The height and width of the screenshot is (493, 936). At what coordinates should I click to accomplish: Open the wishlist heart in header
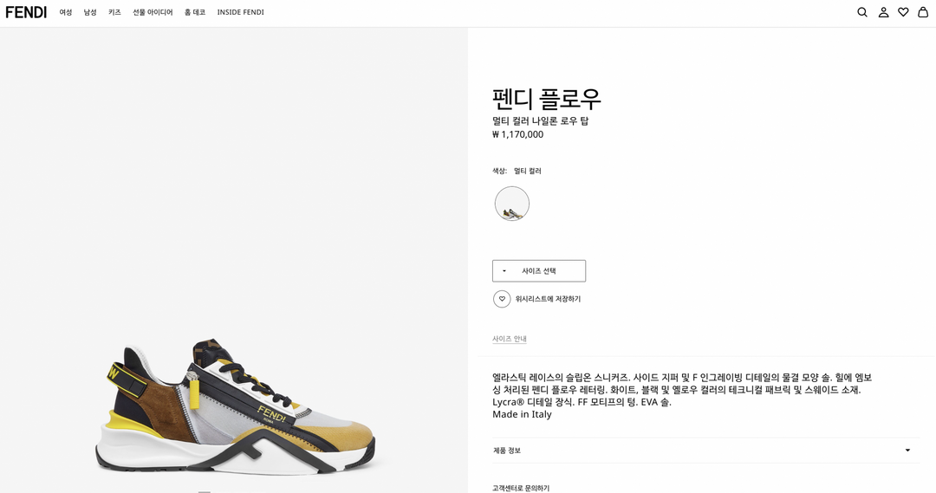[903, 12]
